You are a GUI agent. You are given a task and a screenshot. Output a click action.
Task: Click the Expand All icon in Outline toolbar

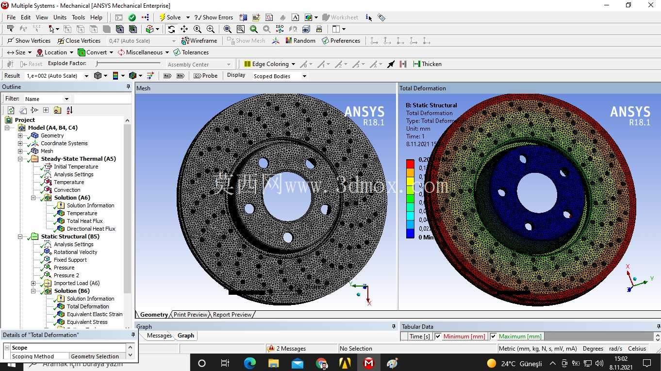click(x=46, y=110)
